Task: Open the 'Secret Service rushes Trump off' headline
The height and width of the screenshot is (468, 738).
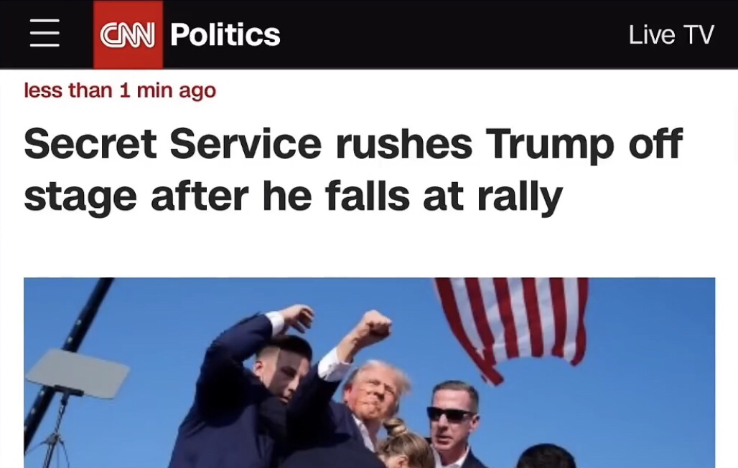Action: click(353, 143)
